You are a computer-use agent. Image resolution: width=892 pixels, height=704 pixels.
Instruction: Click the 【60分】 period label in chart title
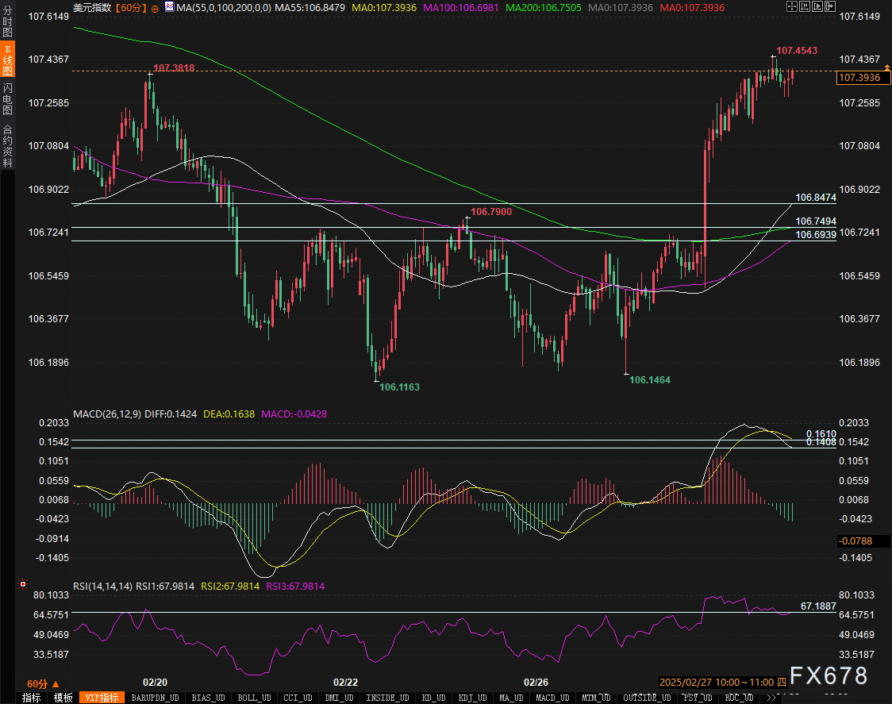pyautogui.click(x=131, y=7)
